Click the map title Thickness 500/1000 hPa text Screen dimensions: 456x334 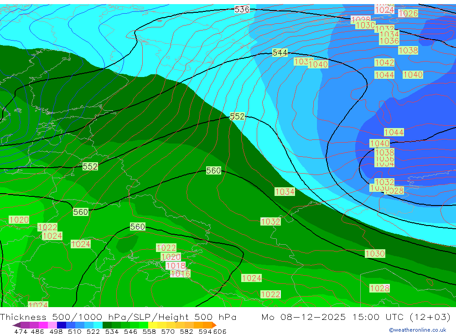pos(64,317)
